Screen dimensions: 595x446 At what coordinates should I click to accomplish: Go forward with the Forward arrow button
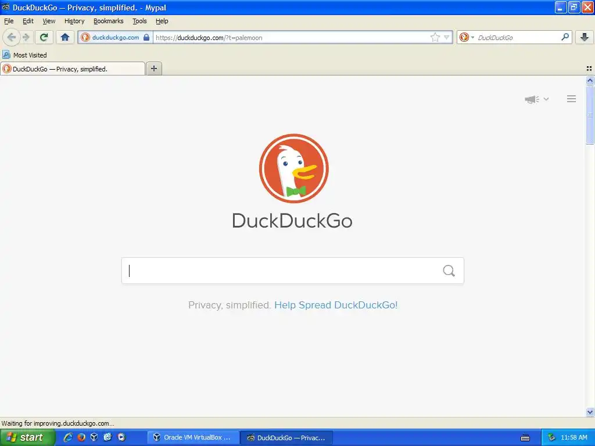26,37
